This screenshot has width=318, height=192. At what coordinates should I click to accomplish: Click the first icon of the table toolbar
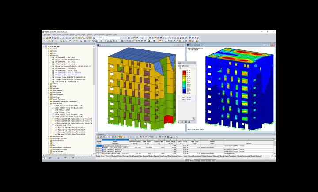coord(98,137)
